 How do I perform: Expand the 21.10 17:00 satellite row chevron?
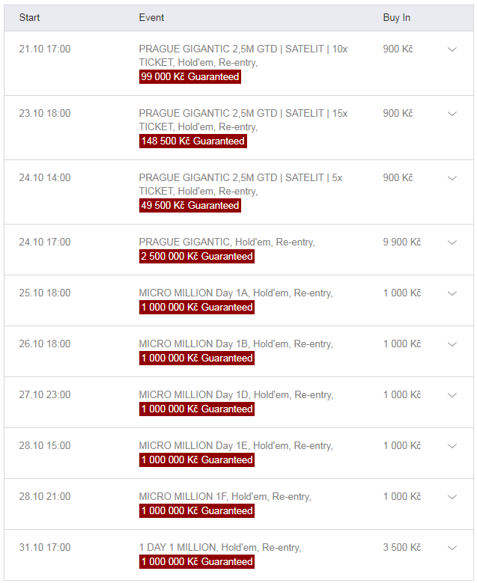pyautogui.click(x=452, y=49)
